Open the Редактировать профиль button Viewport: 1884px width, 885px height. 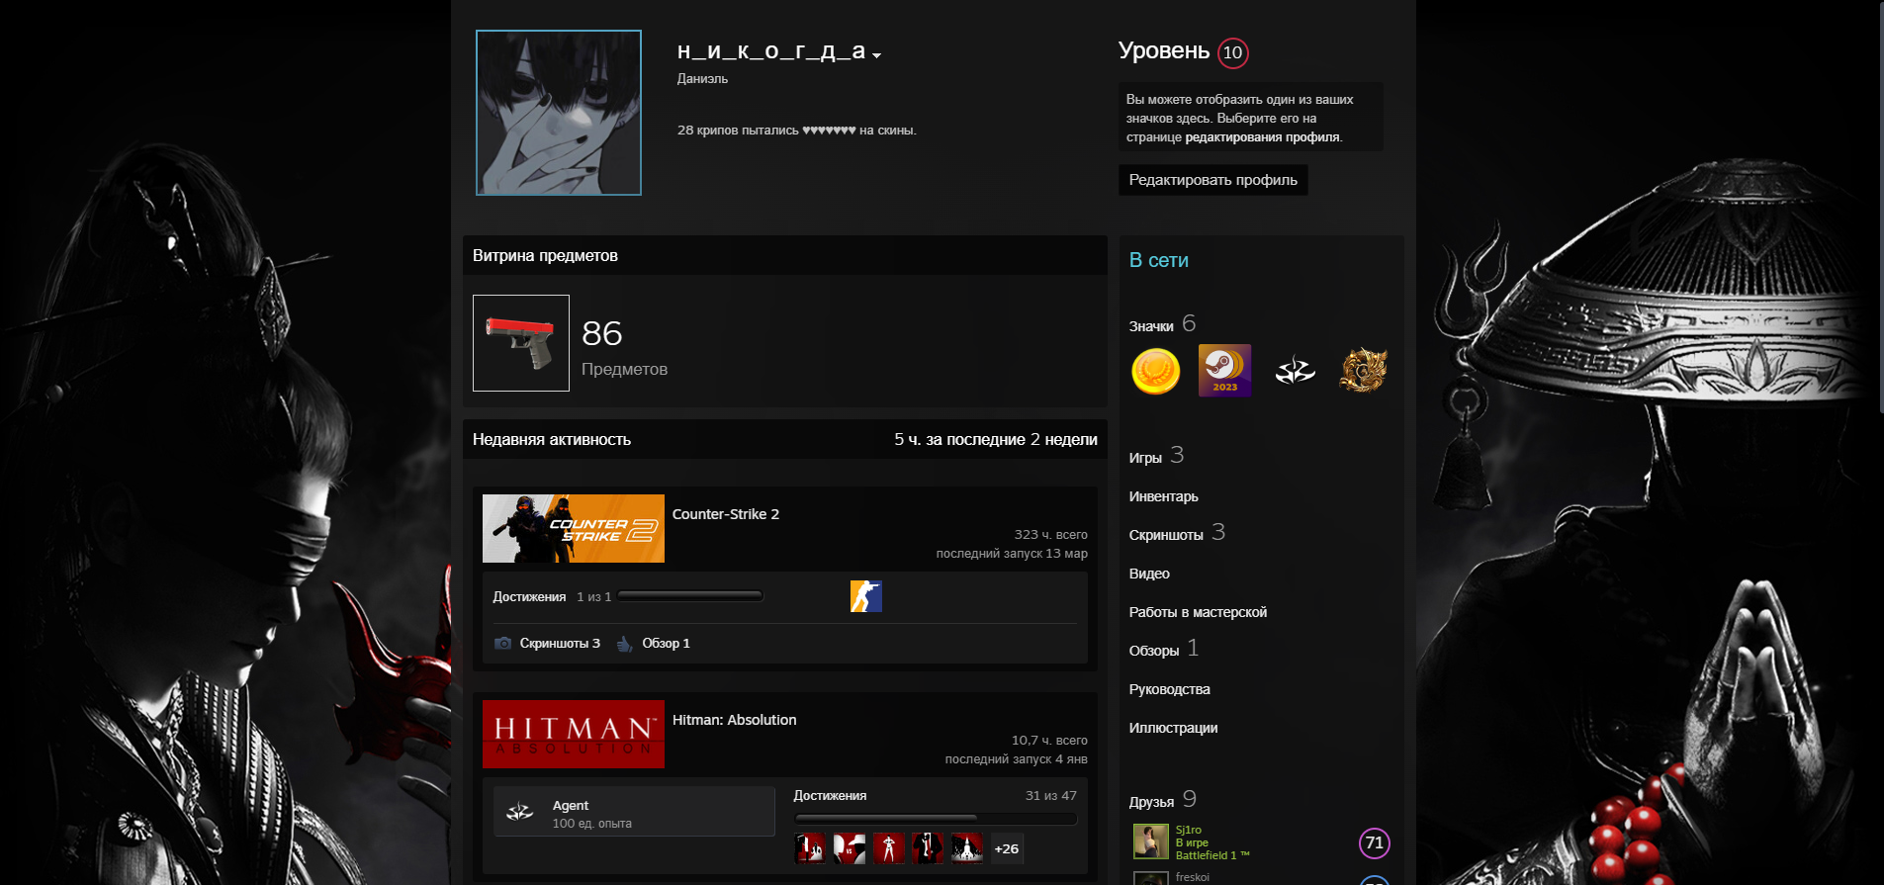point(1212,180)
